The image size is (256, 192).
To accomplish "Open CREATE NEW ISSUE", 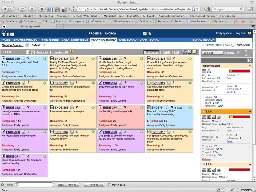I will click(x=75, y=40).
